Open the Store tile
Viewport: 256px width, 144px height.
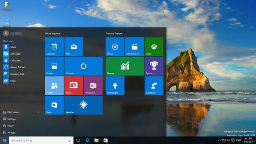[54, 105]
